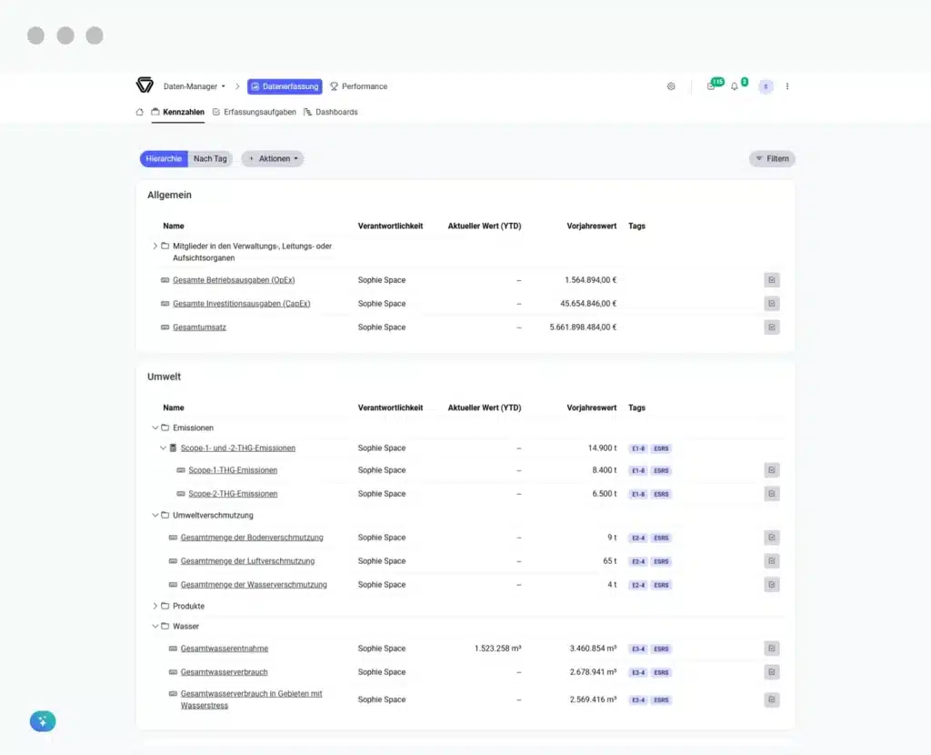The height and width of the screenshot is (755, 931).
Task: Open task icon for Gesamte Betriebsausgaben row
Action: pos(772,280)
